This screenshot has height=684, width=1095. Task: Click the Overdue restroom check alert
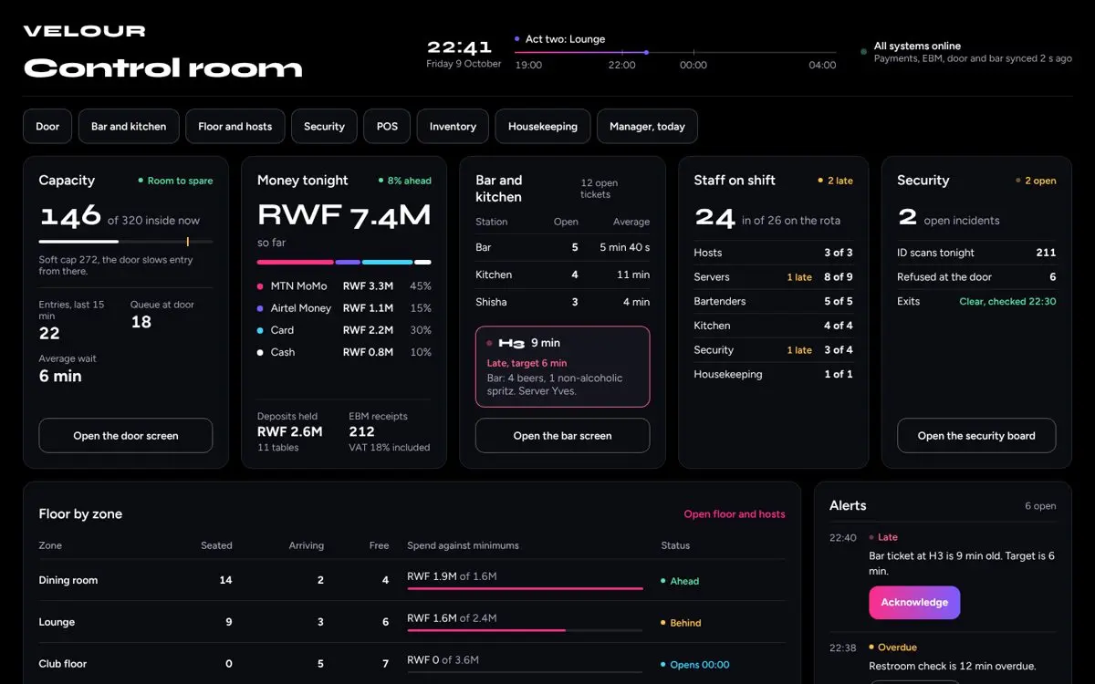943,657
